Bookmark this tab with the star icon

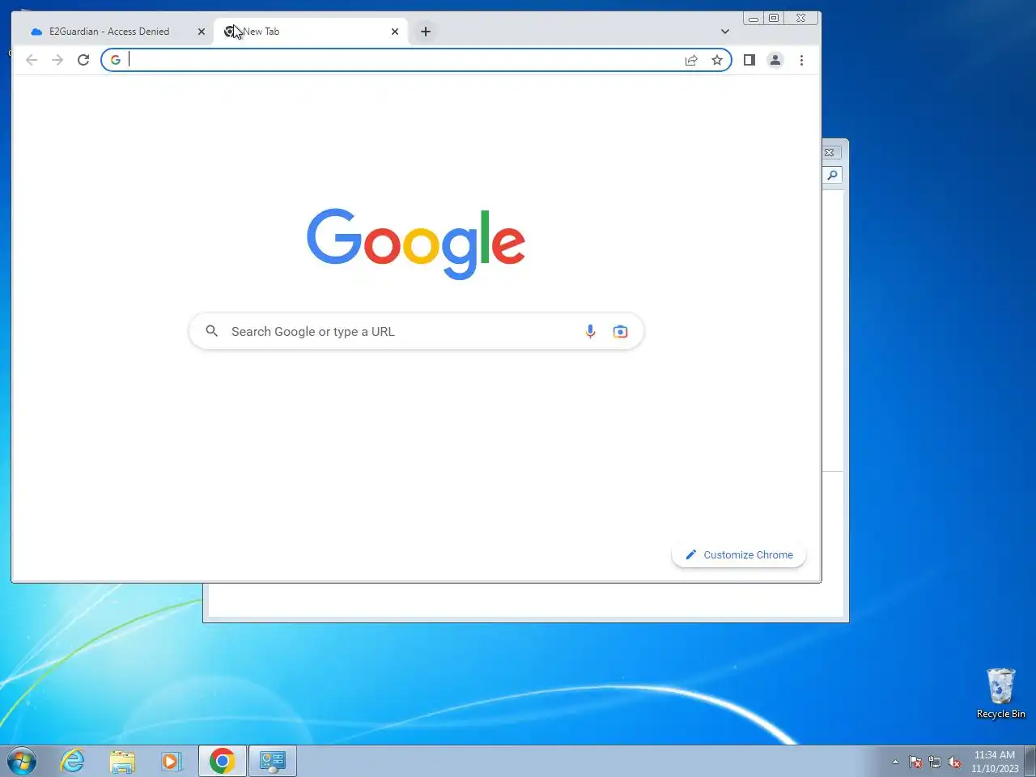click(717, 60)
